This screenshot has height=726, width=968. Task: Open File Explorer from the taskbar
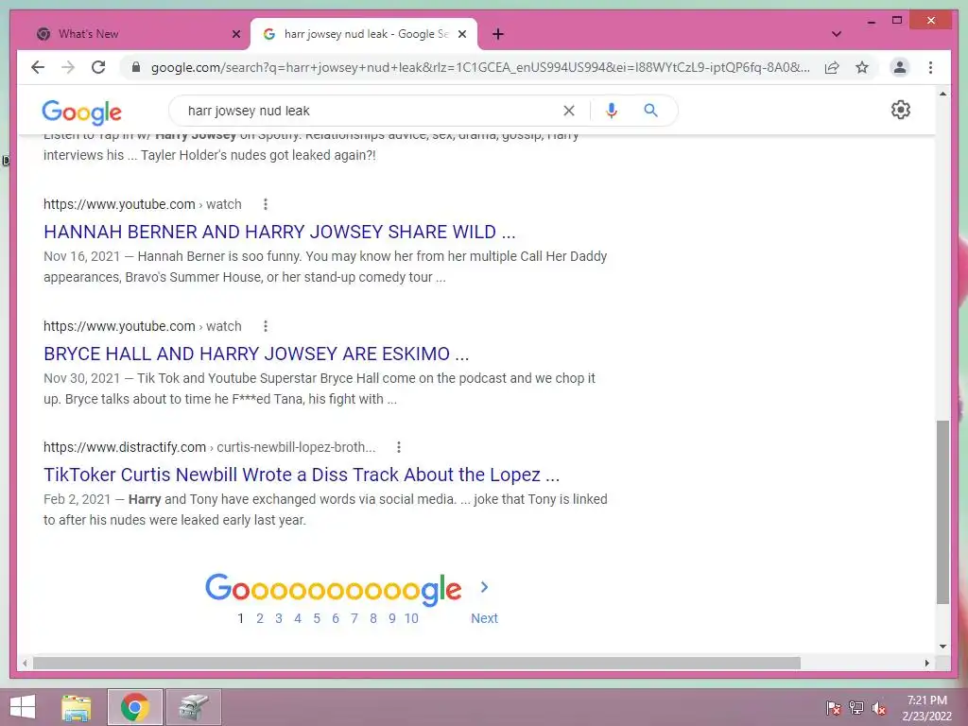click(x=77, y=707)
